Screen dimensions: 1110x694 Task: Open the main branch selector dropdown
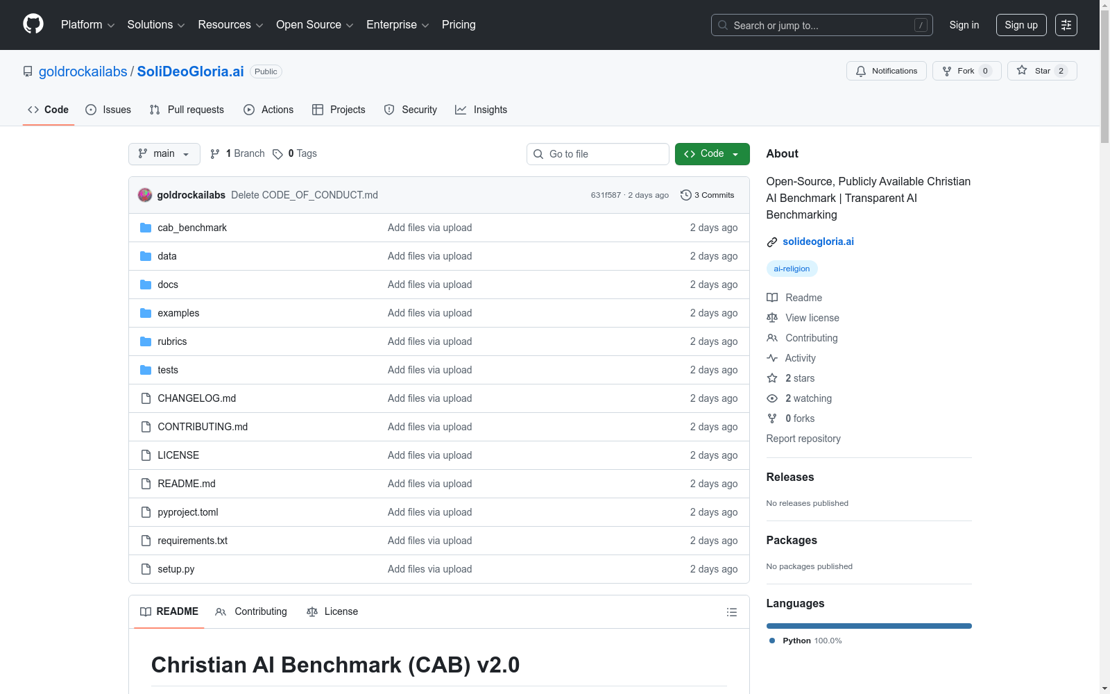tap(164, 154)
